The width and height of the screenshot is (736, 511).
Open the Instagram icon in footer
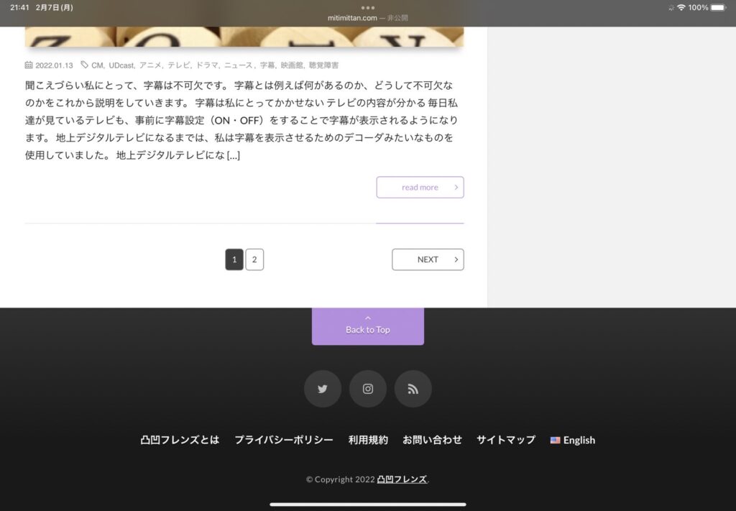pos(368,389)
